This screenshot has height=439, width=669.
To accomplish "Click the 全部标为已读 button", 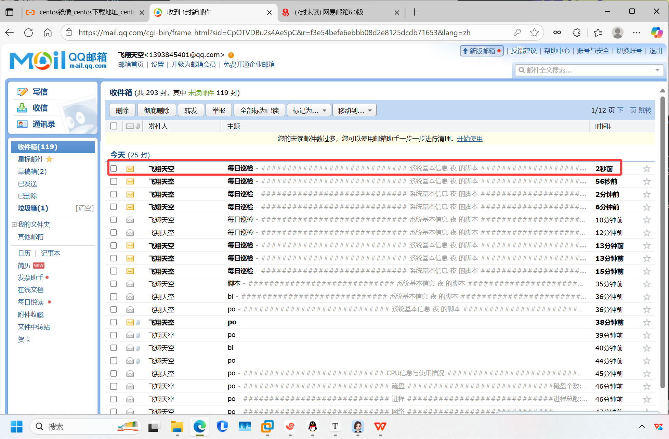I will point(259,110).
